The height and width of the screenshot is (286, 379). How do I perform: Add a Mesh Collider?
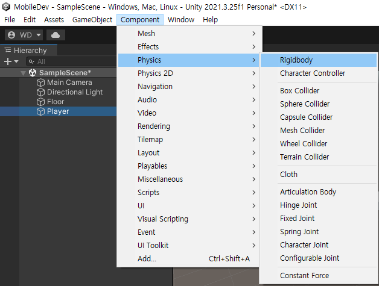[319, 131]
